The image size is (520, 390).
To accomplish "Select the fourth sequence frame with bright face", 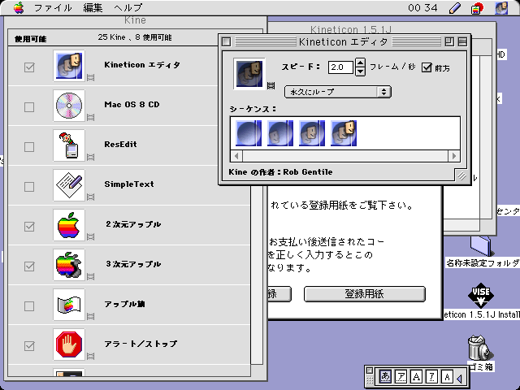I will [x=344, y=133].
